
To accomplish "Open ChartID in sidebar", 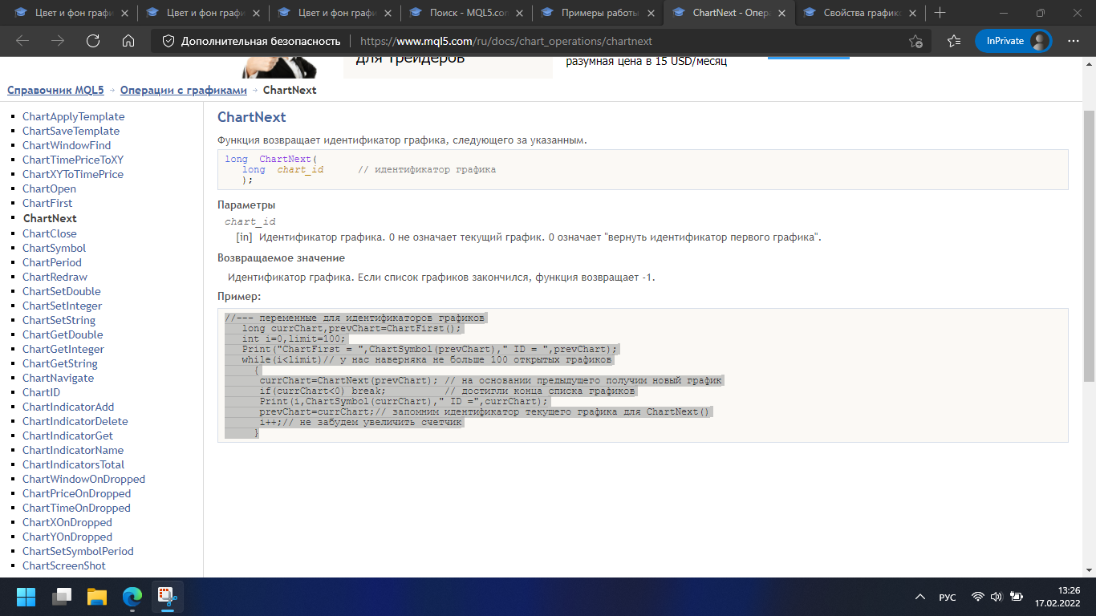I will pyautogui.click(x=41, y=392).
